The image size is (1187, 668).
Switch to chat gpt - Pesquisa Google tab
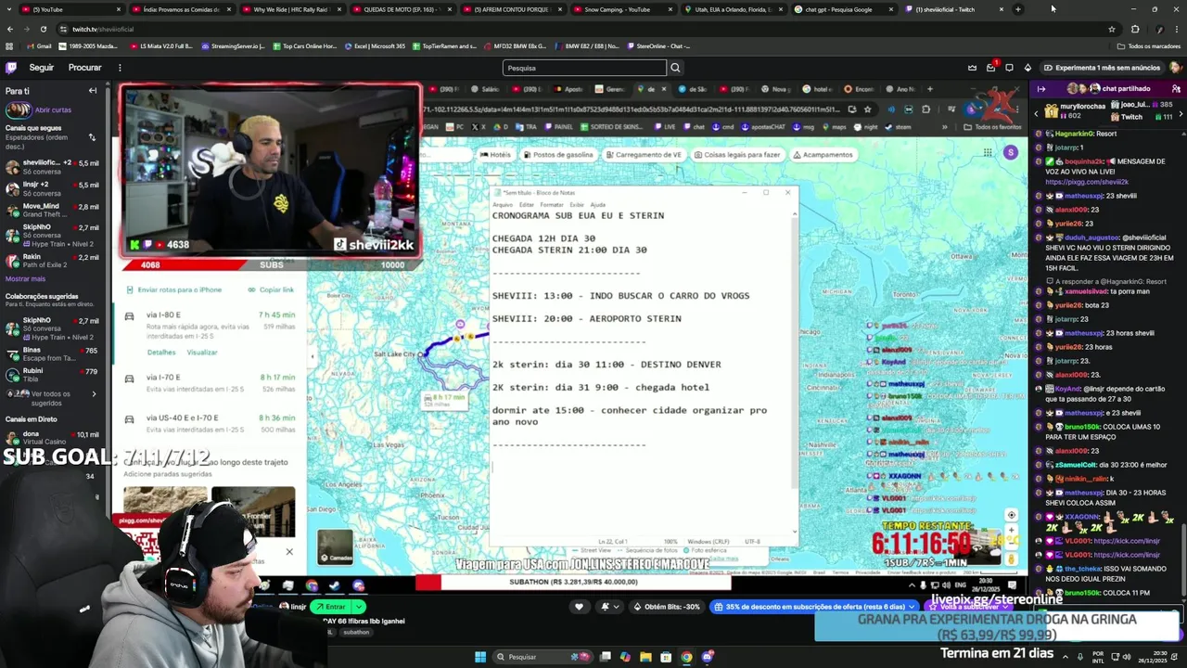pos(842,9)
